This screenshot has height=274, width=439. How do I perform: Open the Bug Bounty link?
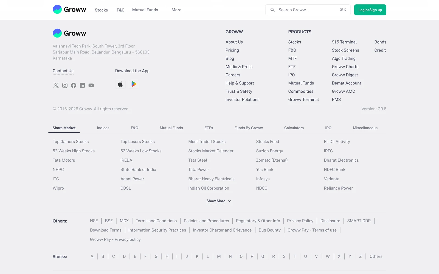pos(269,230)
